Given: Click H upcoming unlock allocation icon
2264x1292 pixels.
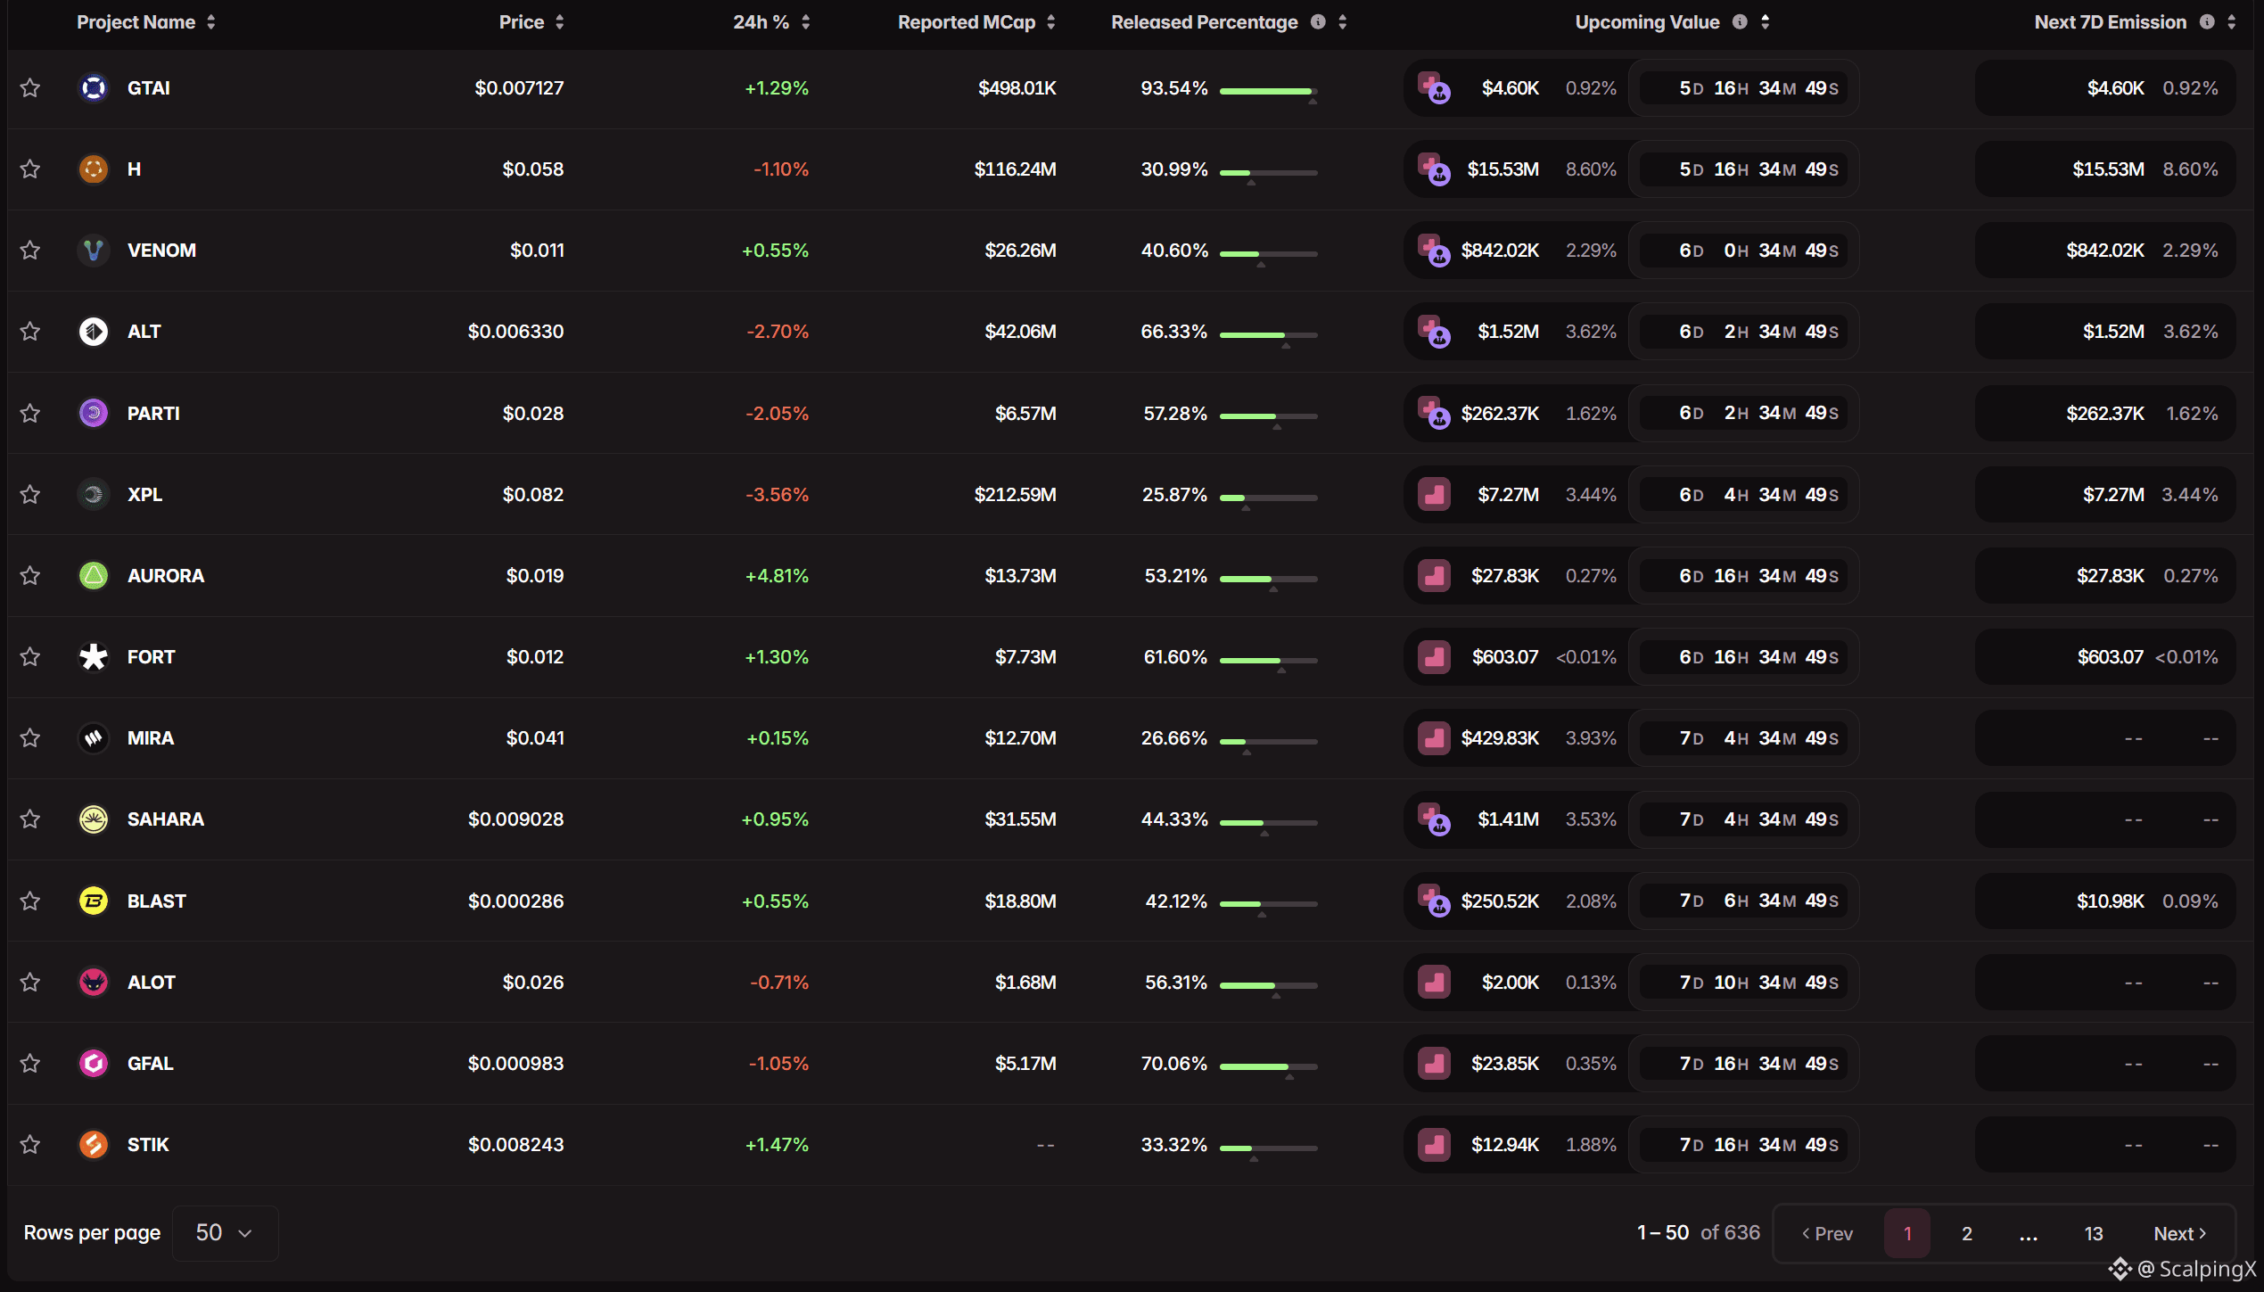Looking at the screenshot, I should [1434, 169].
